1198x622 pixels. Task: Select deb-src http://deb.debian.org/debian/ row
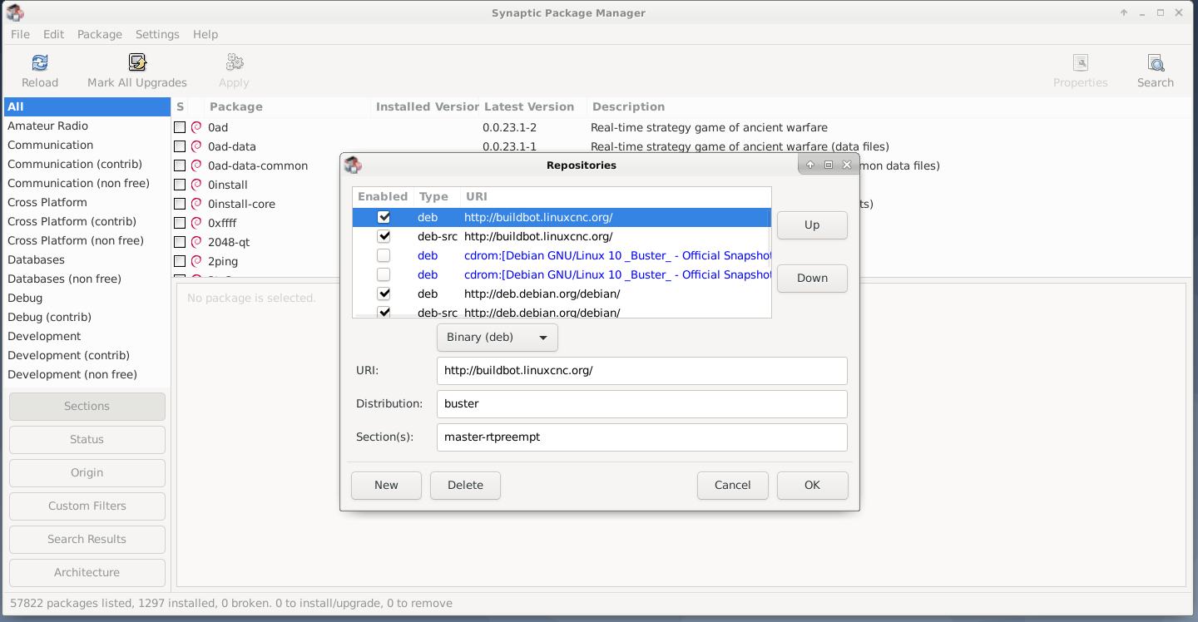(562, 313)
